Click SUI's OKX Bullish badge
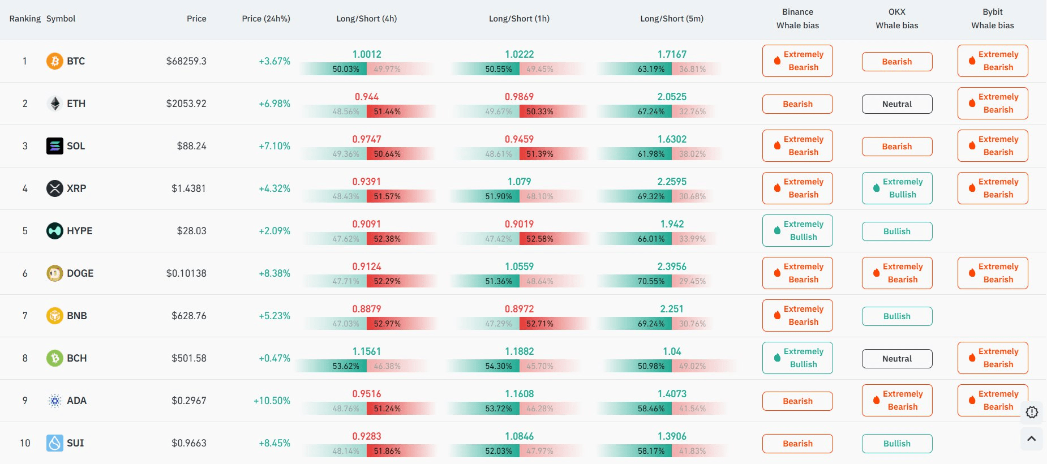The image size is (1047, 464). click(896, 444)
